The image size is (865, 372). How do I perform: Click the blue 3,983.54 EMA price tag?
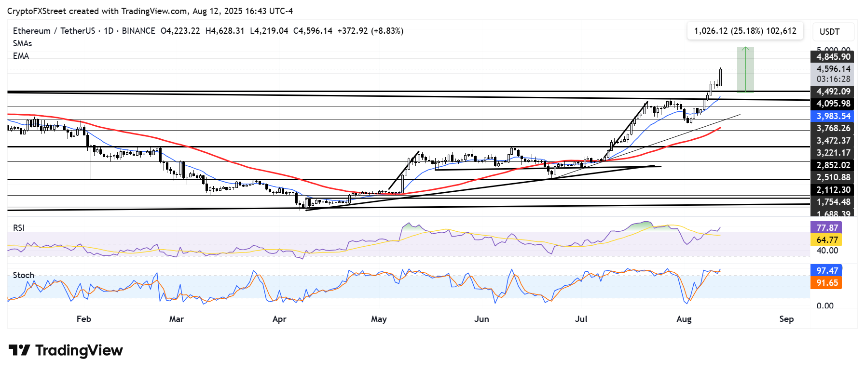point(833,116)
